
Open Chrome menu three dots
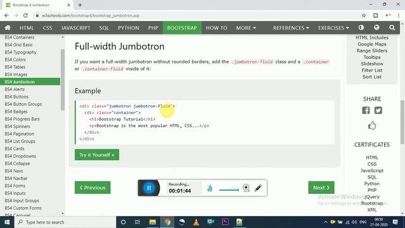coord(399,15)
